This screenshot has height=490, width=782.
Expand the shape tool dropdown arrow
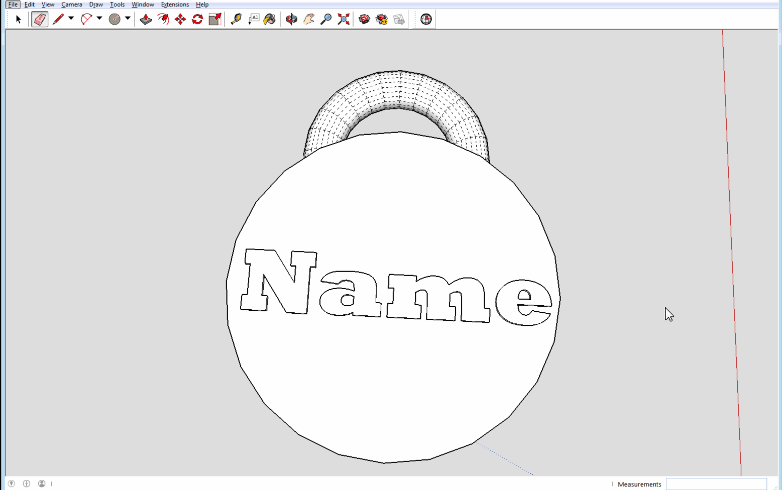click(x=128, y=19)
